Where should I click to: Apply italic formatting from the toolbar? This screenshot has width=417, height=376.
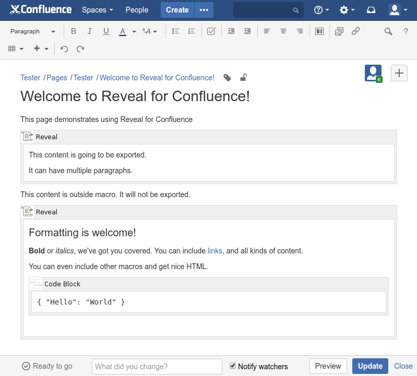90,31
